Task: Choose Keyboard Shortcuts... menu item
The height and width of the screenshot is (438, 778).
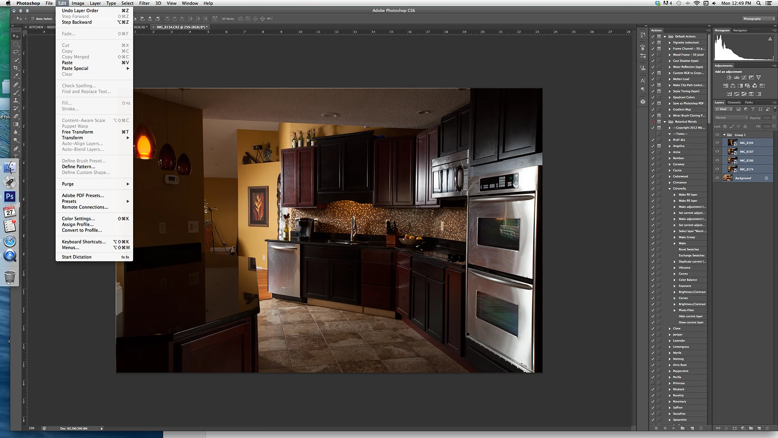Action: 95,242
